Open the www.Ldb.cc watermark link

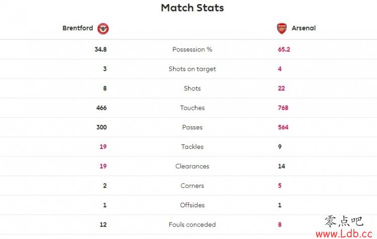click(x=344, y=233)
